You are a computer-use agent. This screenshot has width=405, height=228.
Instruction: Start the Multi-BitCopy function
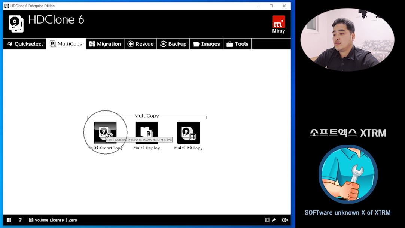(x=188, y=133)
